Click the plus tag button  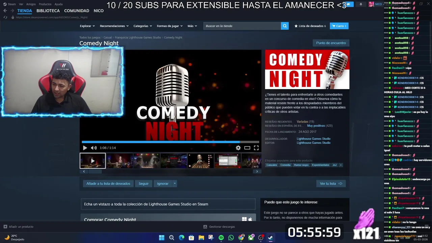(x=341, y=165)
